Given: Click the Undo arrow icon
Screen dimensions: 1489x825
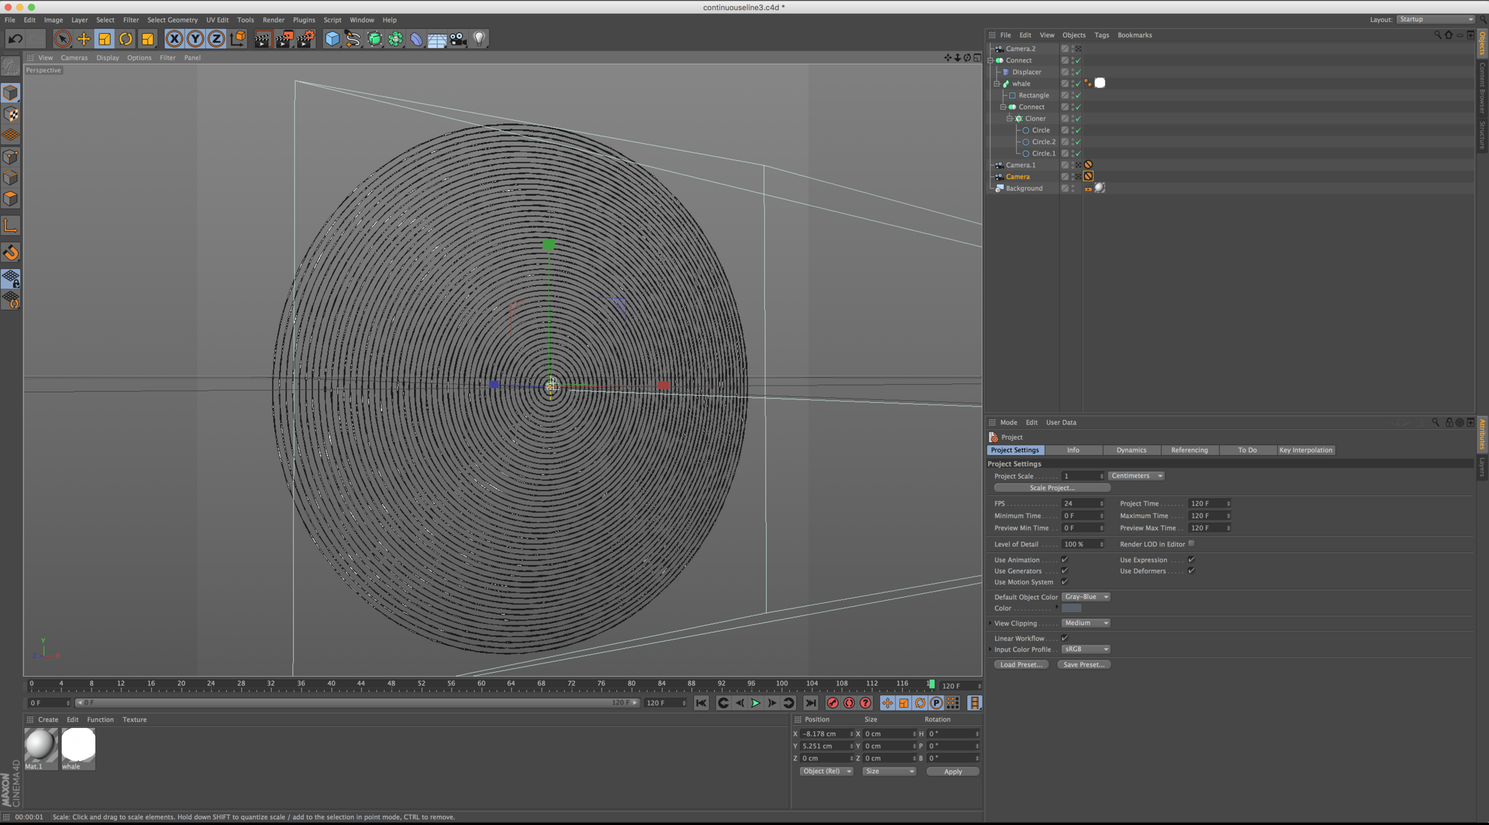Looking at the screenshot, I should coord(15,39).
